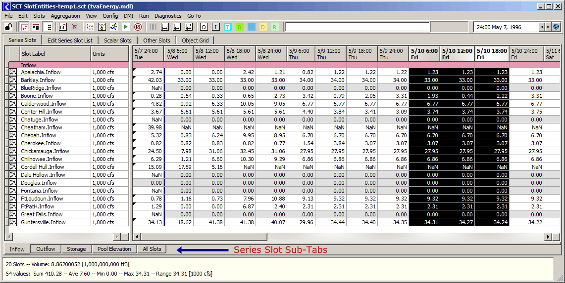Click slot list scrollbar right arrow
565x283 pixels.
point(117,237)
